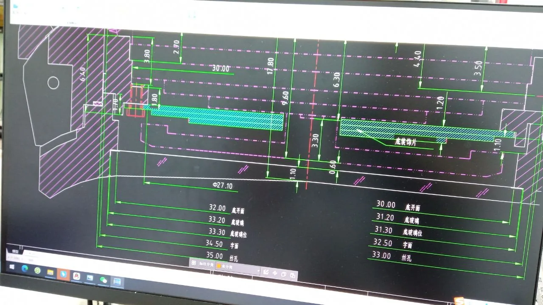Open the 未分类 category dropdown
The width and height of the screenshot is (543, 305).
point(258,271)
